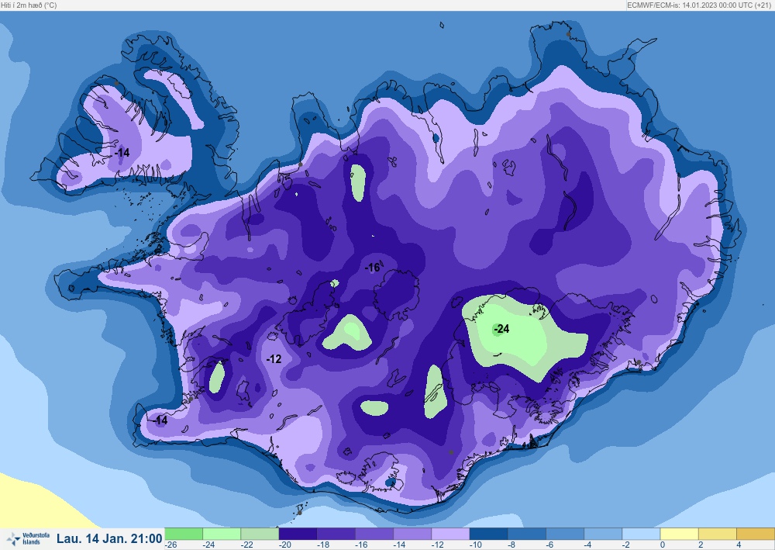
Task: Select the pale green legend swatch above -22
Action: pos(260,534)
